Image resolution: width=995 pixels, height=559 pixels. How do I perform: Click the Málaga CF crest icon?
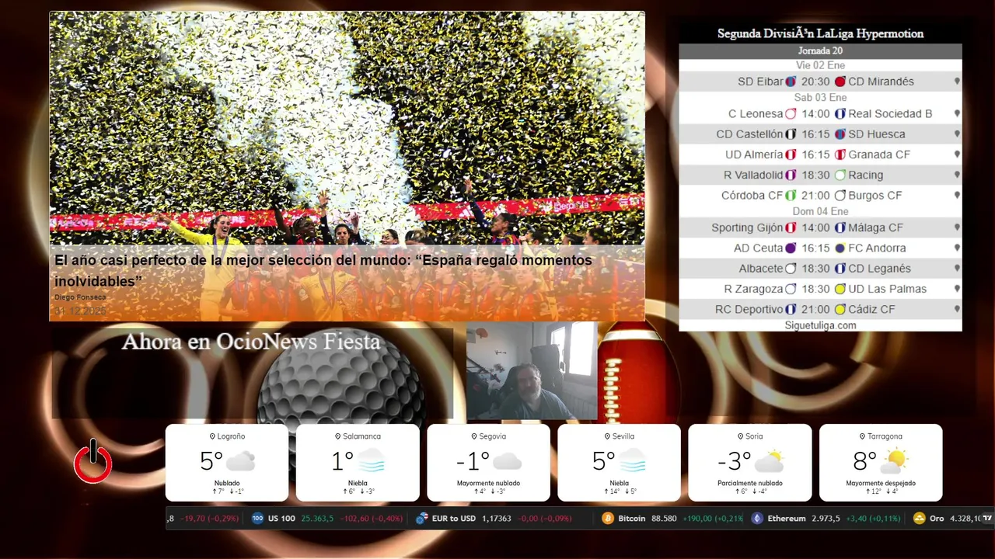(840, 227)
